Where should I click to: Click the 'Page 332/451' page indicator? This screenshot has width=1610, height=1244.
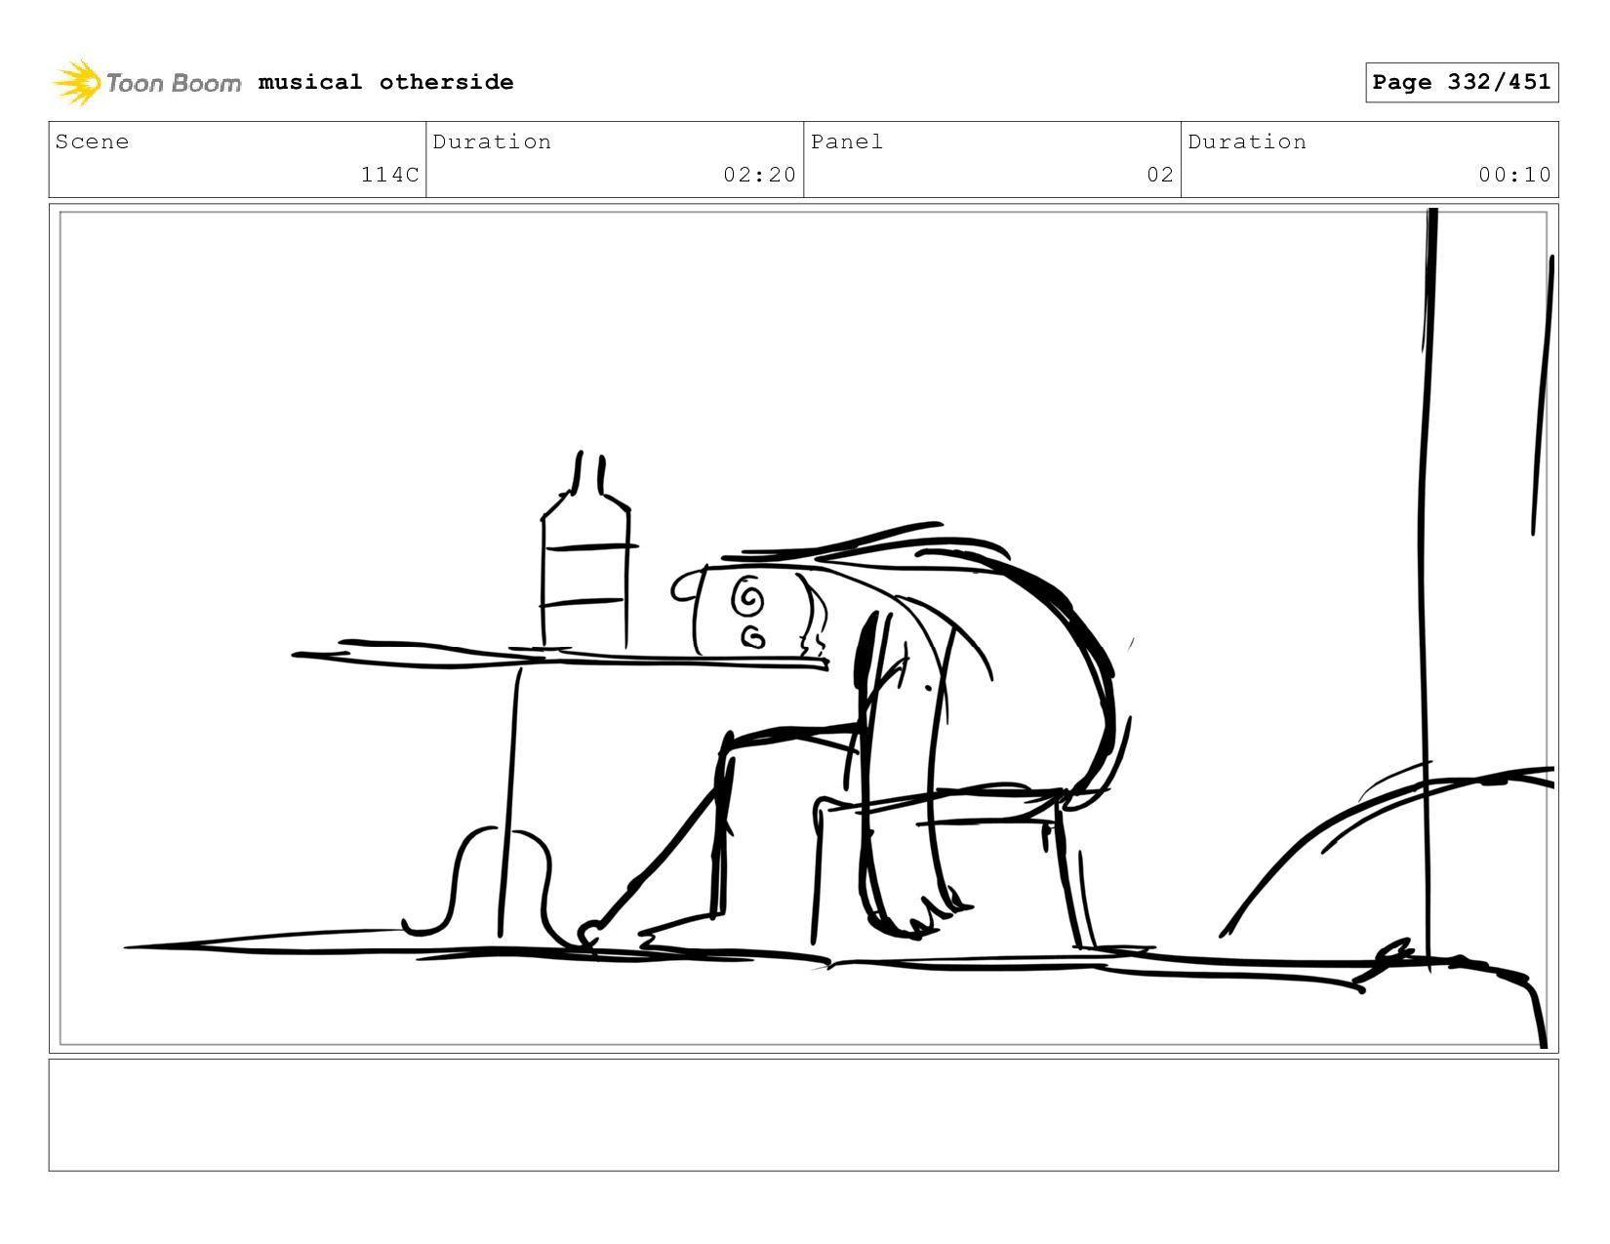1462,82
